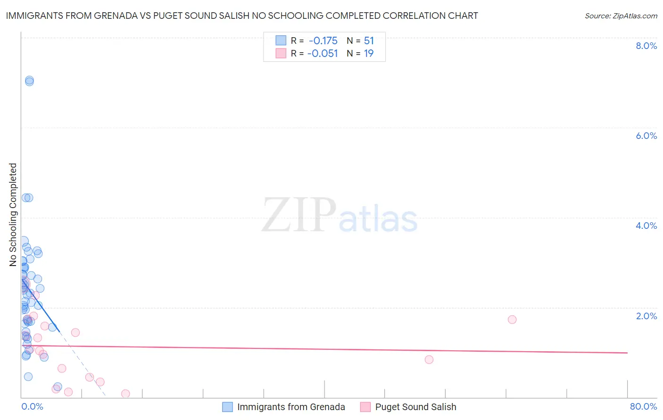
Task: Click the 2.0% y-axis label
Action: coord(646,316)
